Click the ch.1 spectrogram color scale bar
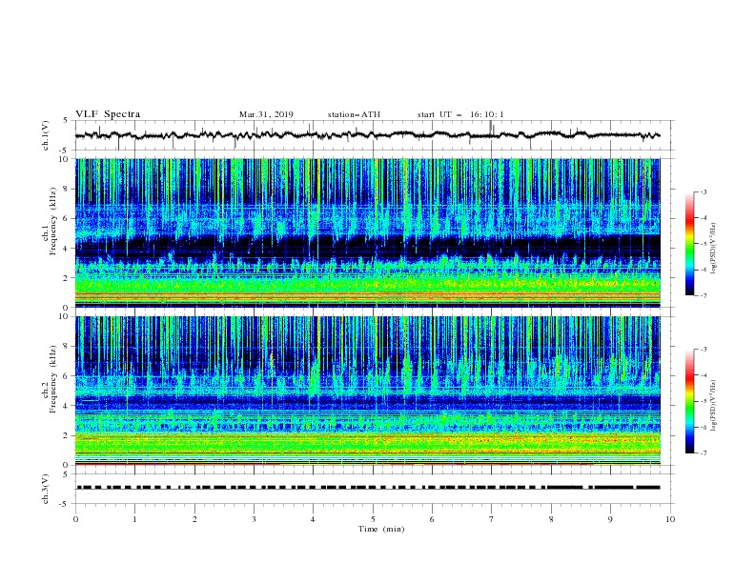This screenshot has height=583, width=755. [x=689, y=244]
